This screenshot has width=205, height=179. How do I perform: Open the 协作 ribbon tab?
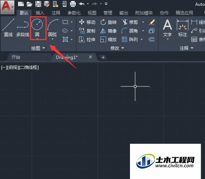point(164,13)
